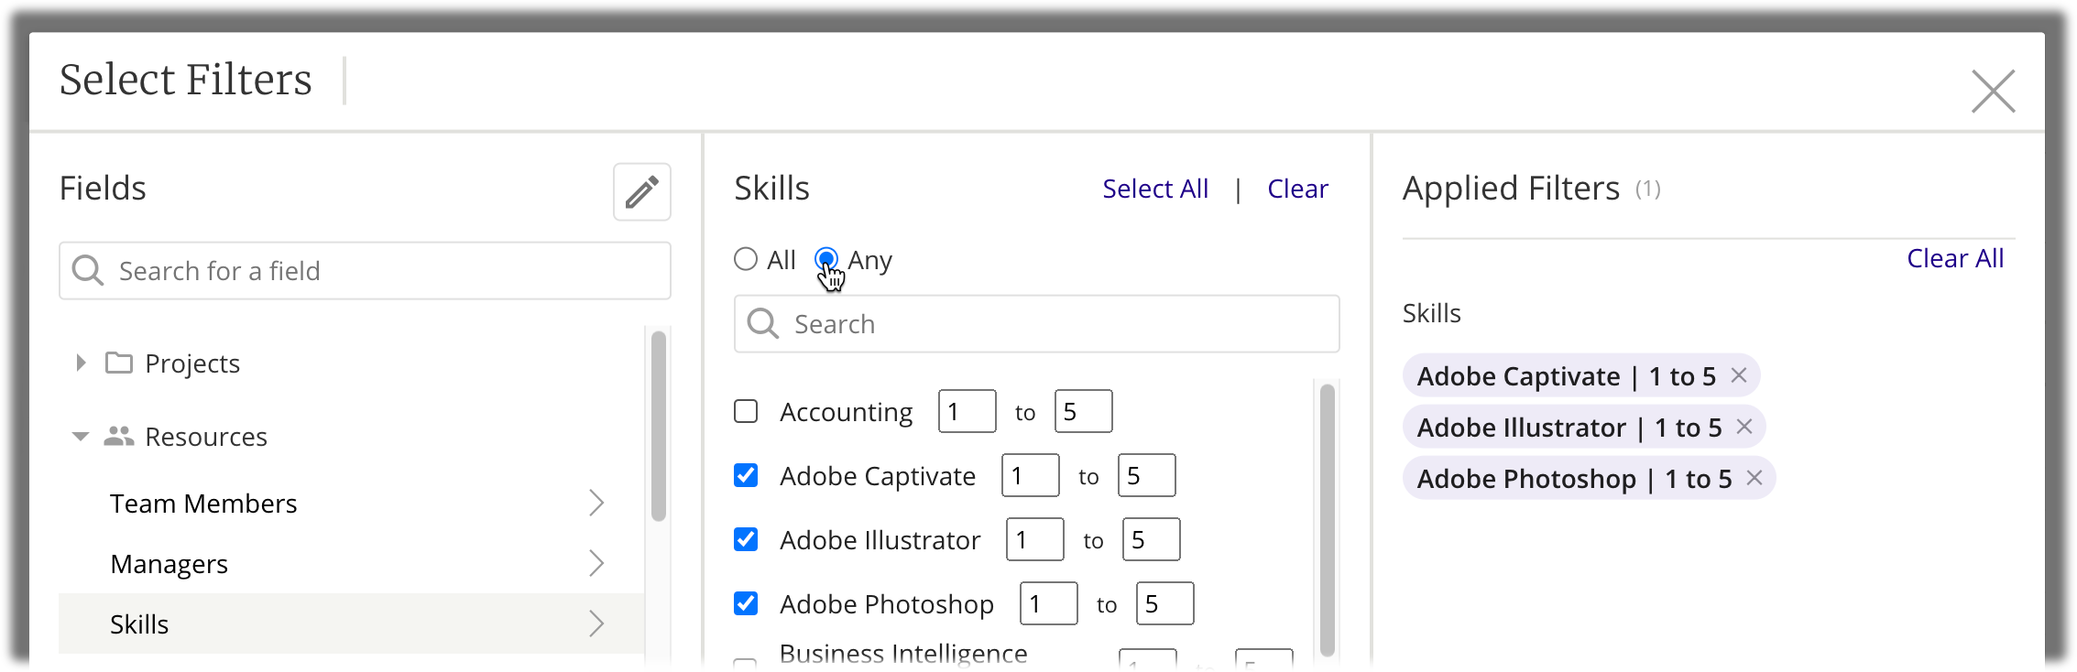Click Accounting maximum level input
The image size is (2077, 672).
pos(1083,411)
